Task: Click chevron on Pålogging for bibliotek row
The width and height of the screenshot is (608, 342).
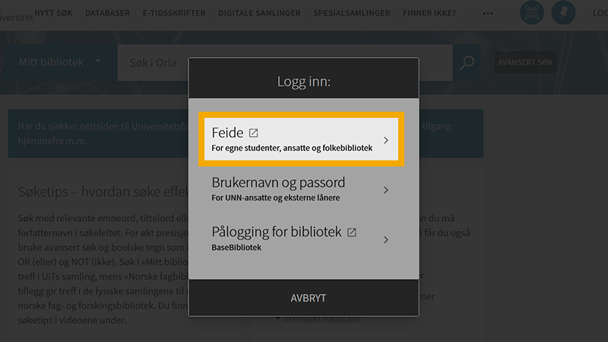Action: coord(386,239)
